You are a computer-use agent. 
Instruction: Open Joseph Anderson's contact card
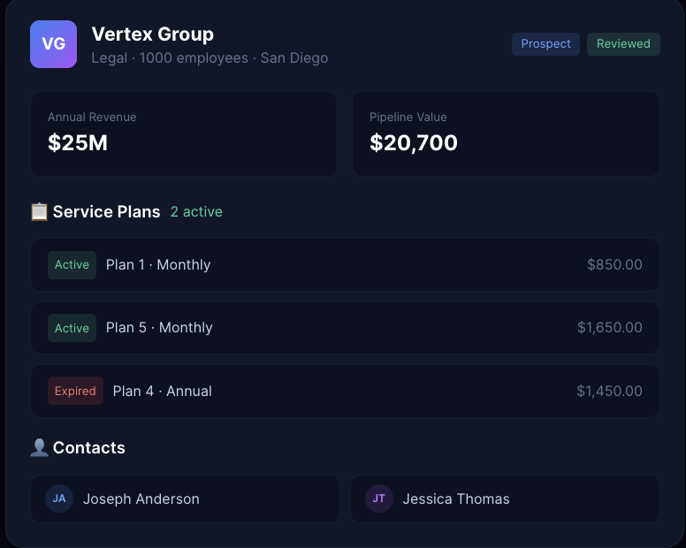click(186, 499)
